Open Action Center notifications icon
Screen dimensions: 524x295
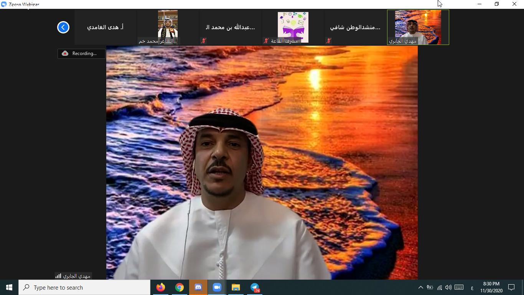coord(512,287)
